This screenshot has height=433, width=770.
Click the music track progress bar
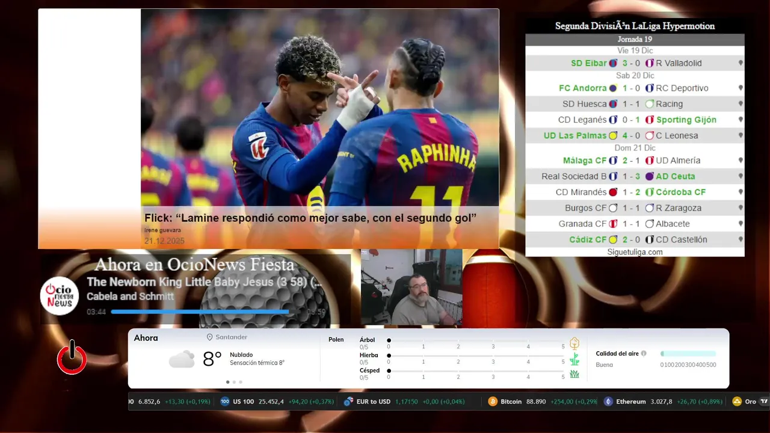click(x=207, y=312)
